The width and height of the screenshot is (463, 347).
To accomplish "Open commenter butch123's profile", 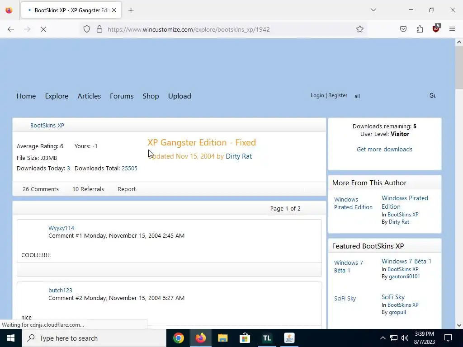I will click(60, 291).
